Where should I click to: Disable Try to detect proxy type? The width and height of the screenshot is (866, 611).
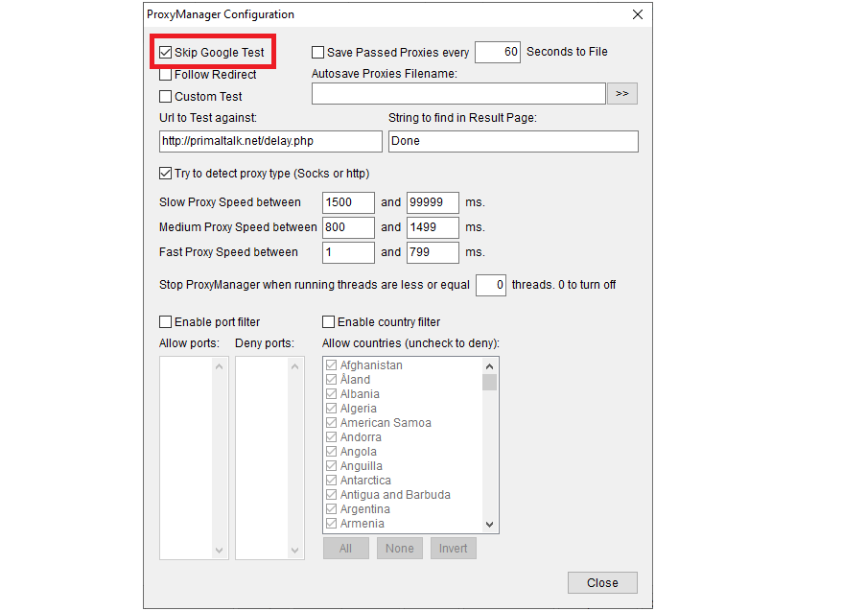click(165, 173)
